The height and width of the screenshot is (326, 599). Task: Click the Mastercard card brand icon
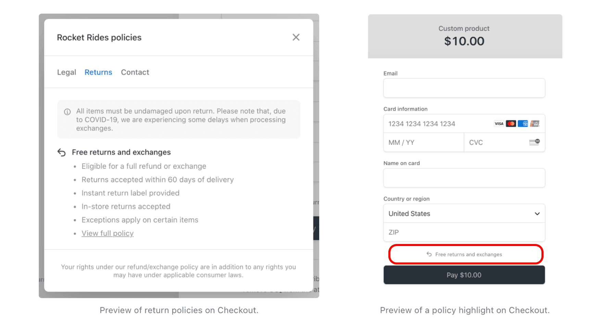511,123
